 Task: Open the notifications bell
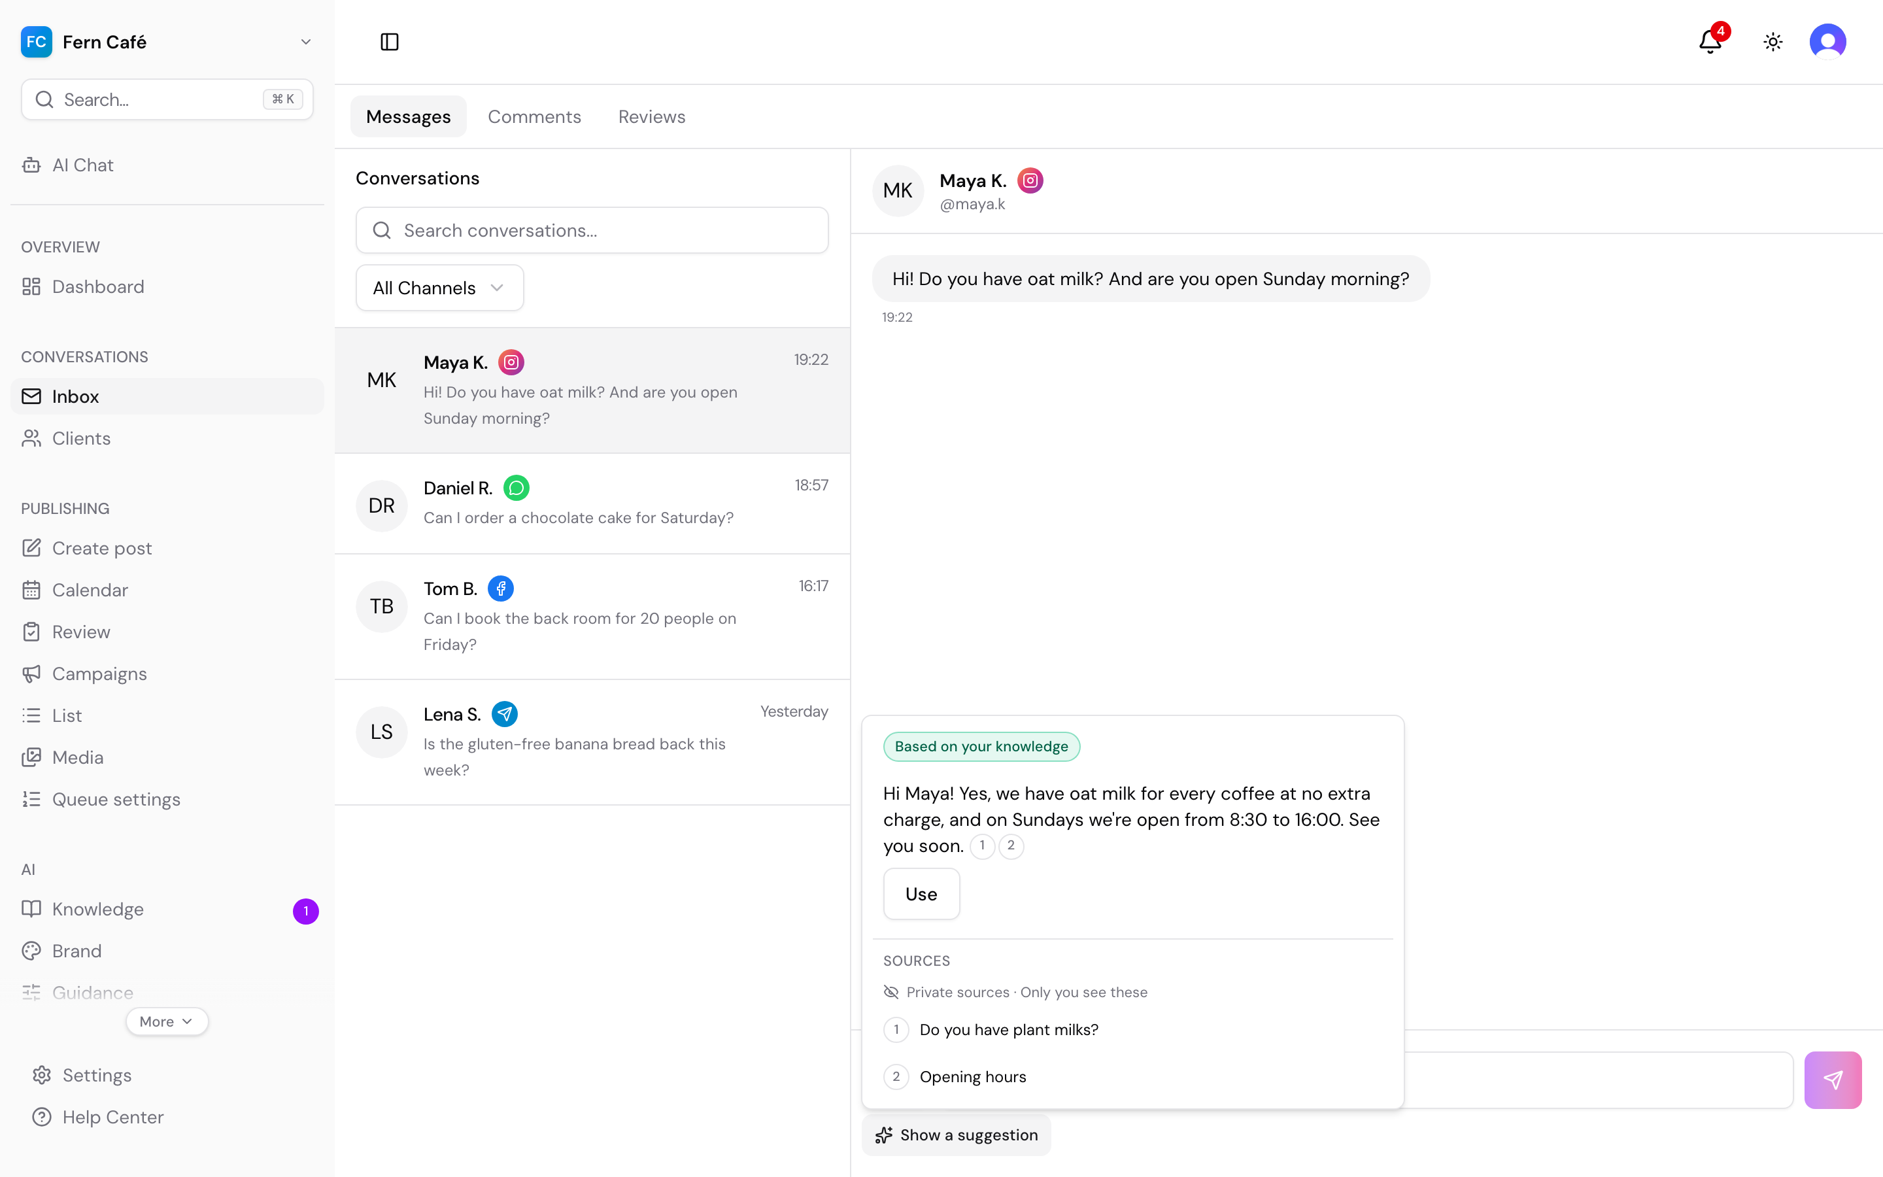tap(1710, 41)
